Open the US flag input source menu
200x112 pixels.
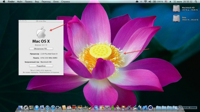pos(166,2)
